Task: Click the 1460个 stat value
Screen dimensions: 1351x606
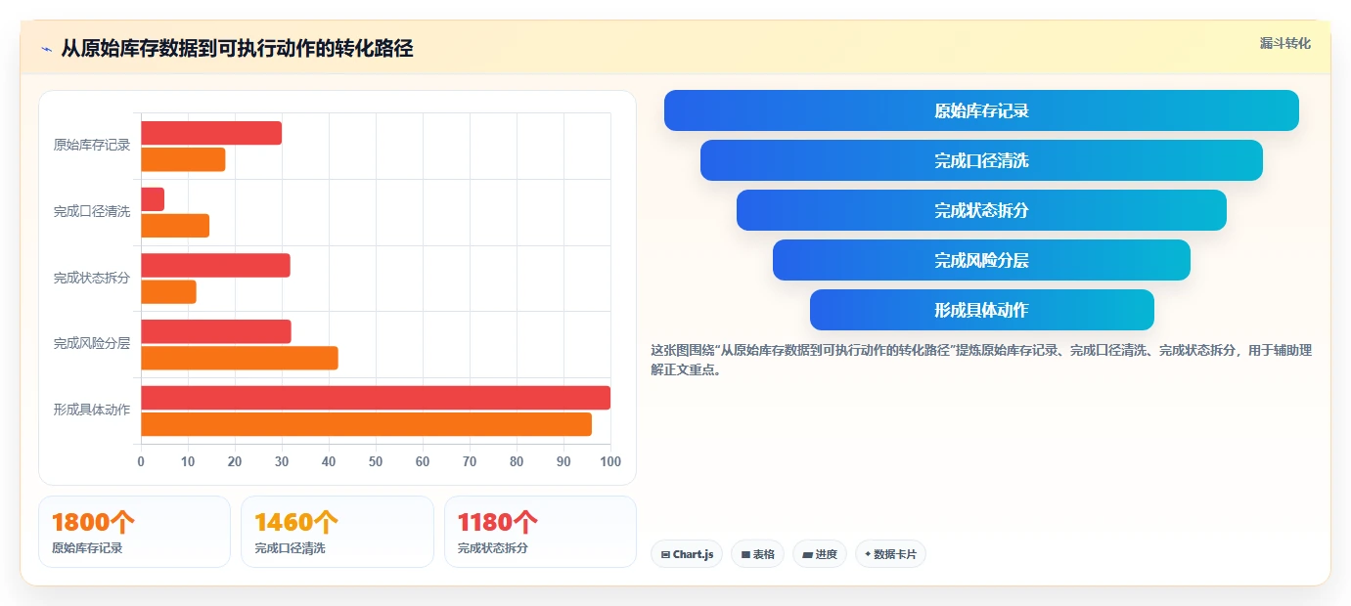Action: pos(296,523)
